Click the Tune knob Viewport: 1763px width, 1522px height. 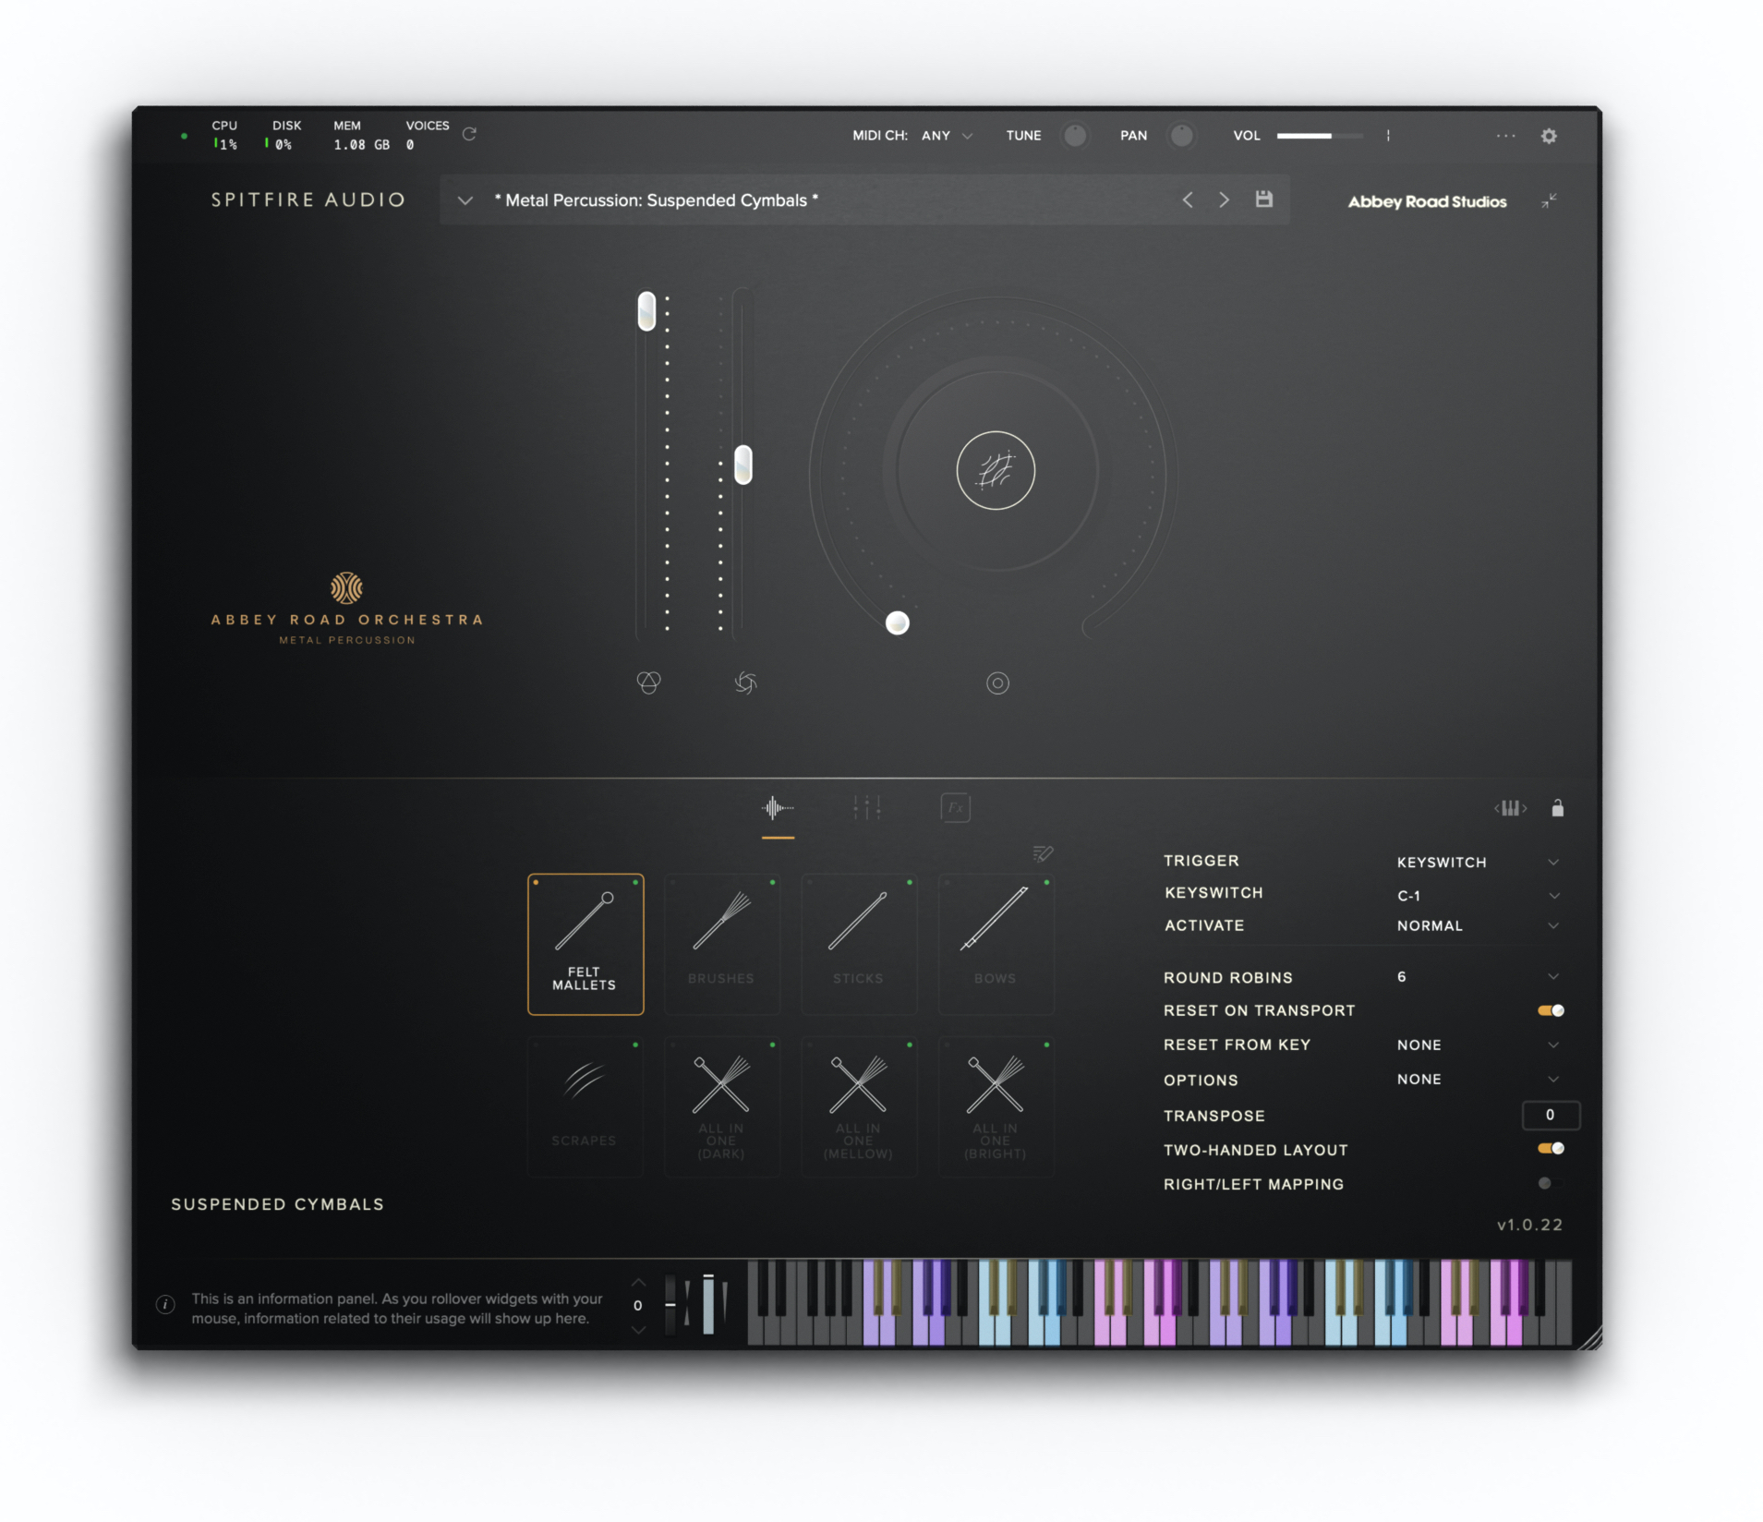click(x=1074, y=136)
